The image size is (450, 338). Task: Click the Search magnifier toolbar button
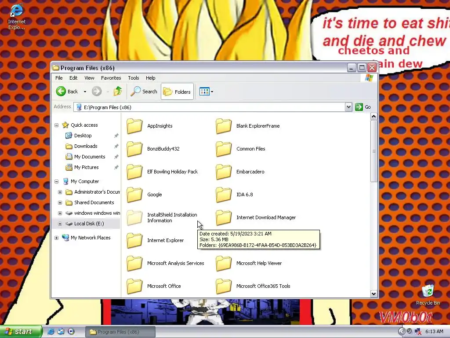pyautogui.click(x=144, y=92)
